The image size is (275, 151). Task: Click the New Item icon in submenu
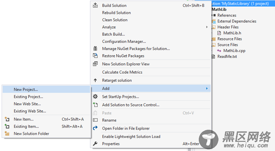7,119
